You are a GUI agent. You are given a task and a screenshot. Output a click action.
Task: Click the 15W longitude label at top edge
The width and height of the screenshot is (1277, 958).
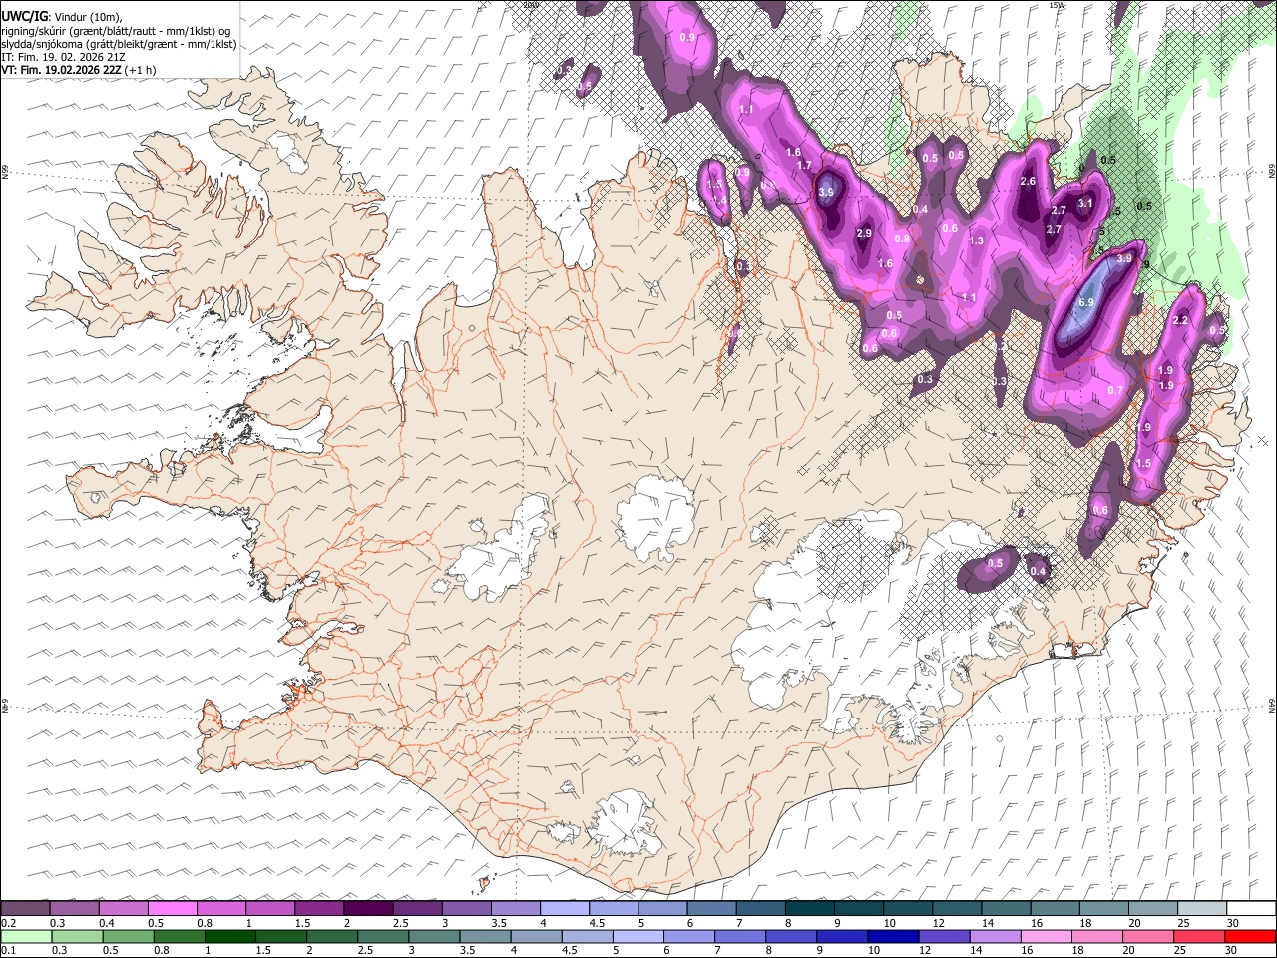[x=1057, y=5]
